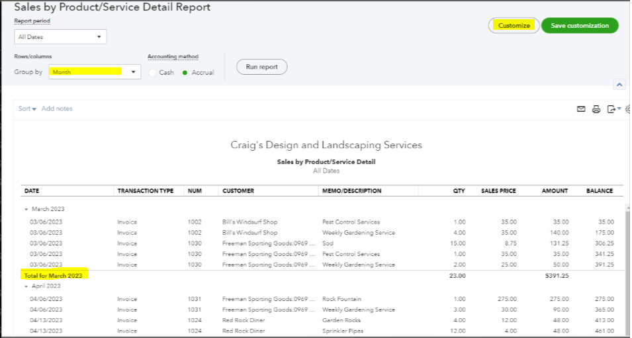Open the Report period All Dates dropdown

60,36
